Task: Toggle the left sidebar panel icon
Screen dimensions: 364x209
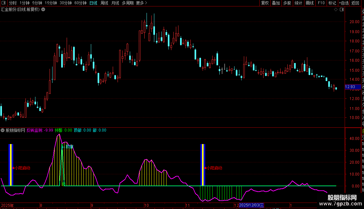Action: 3,3
